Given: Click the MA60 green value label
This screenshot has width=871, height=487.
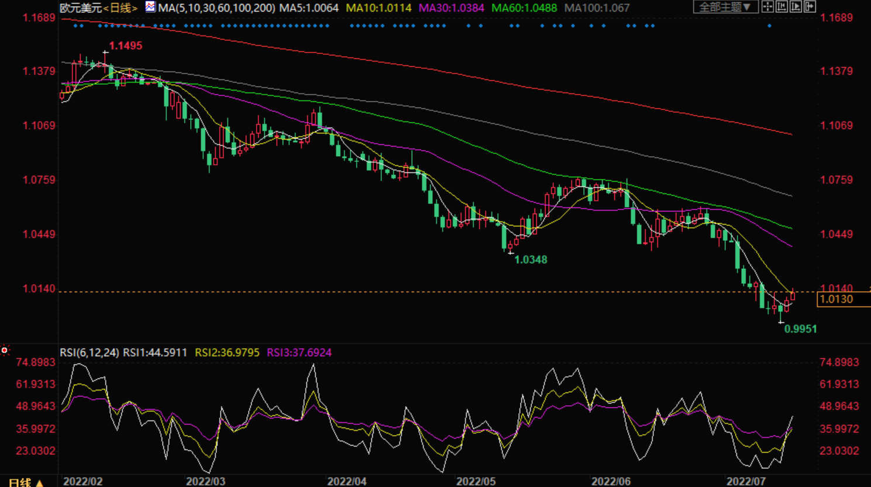Looking at the screenshot, I should click(x=524, y=8).
